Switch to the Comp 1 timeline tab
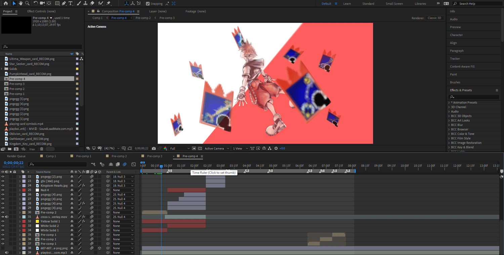 [x=51, y=156]
